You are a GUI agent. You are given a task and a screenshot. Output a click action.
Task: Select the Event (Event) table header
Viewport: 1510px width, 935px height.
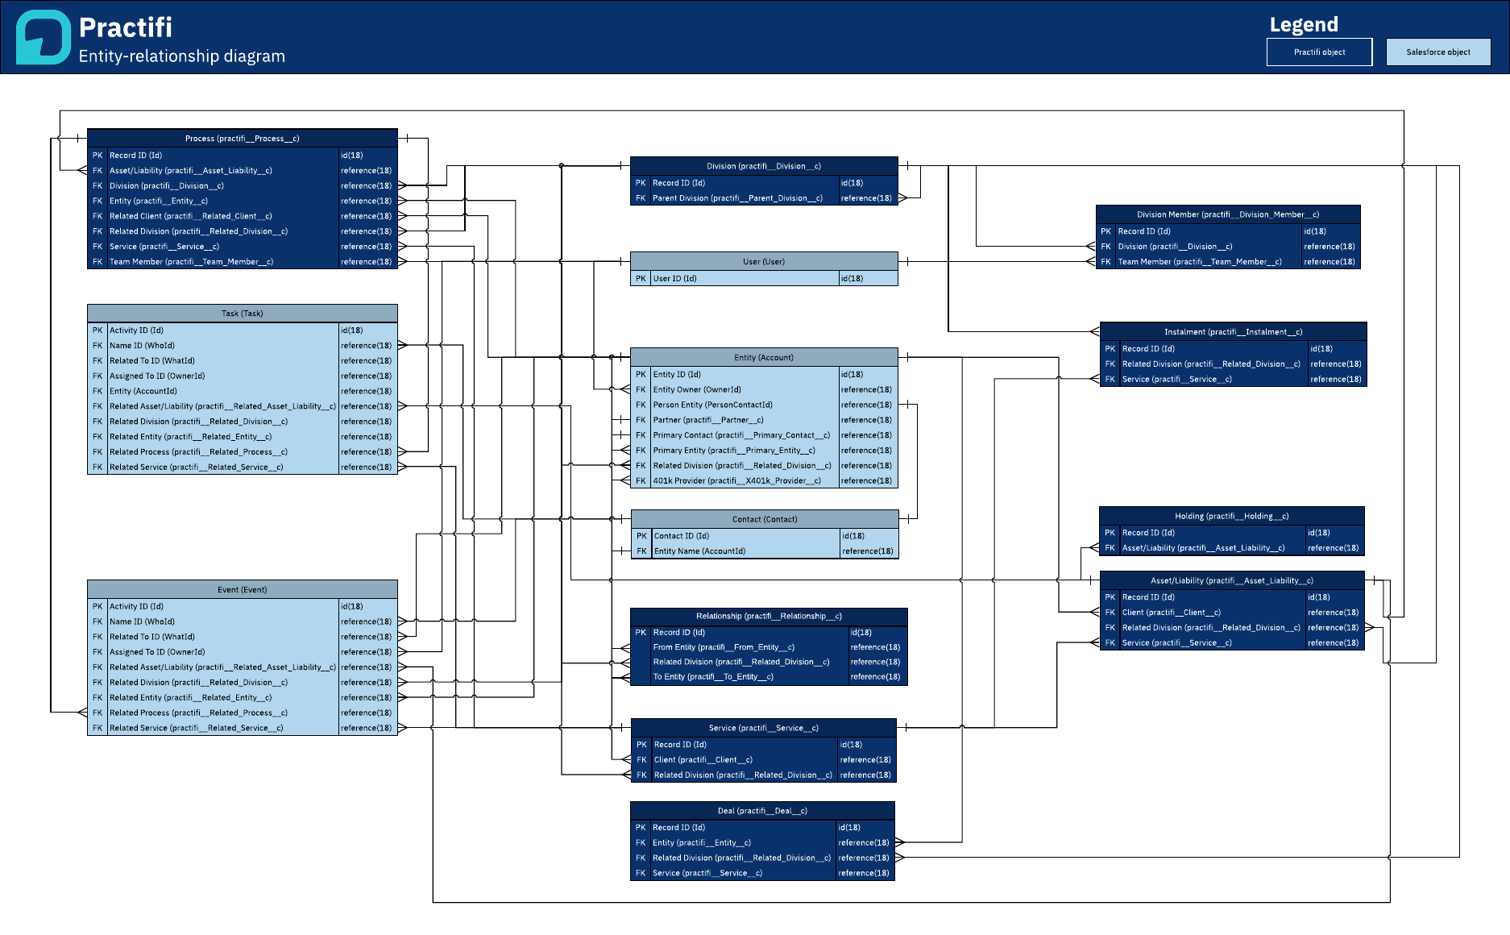[243, 589]
